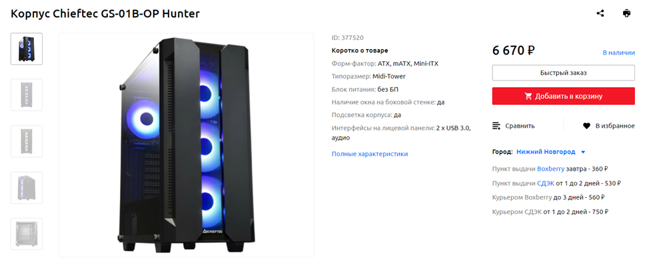The height and width of the screenshot is (271, 649).
Task: Open СДЭК pickup point link
Action: 546,183
